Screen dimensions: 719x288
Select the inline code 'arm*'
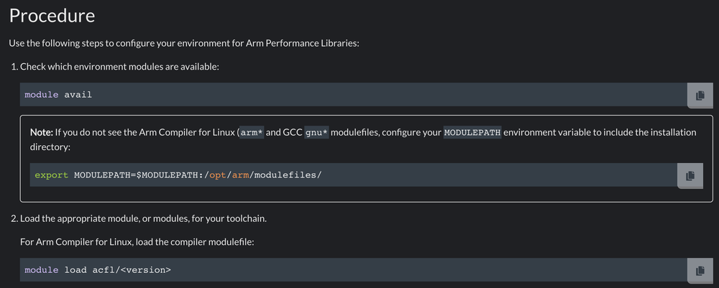click(x=252, y=133)
